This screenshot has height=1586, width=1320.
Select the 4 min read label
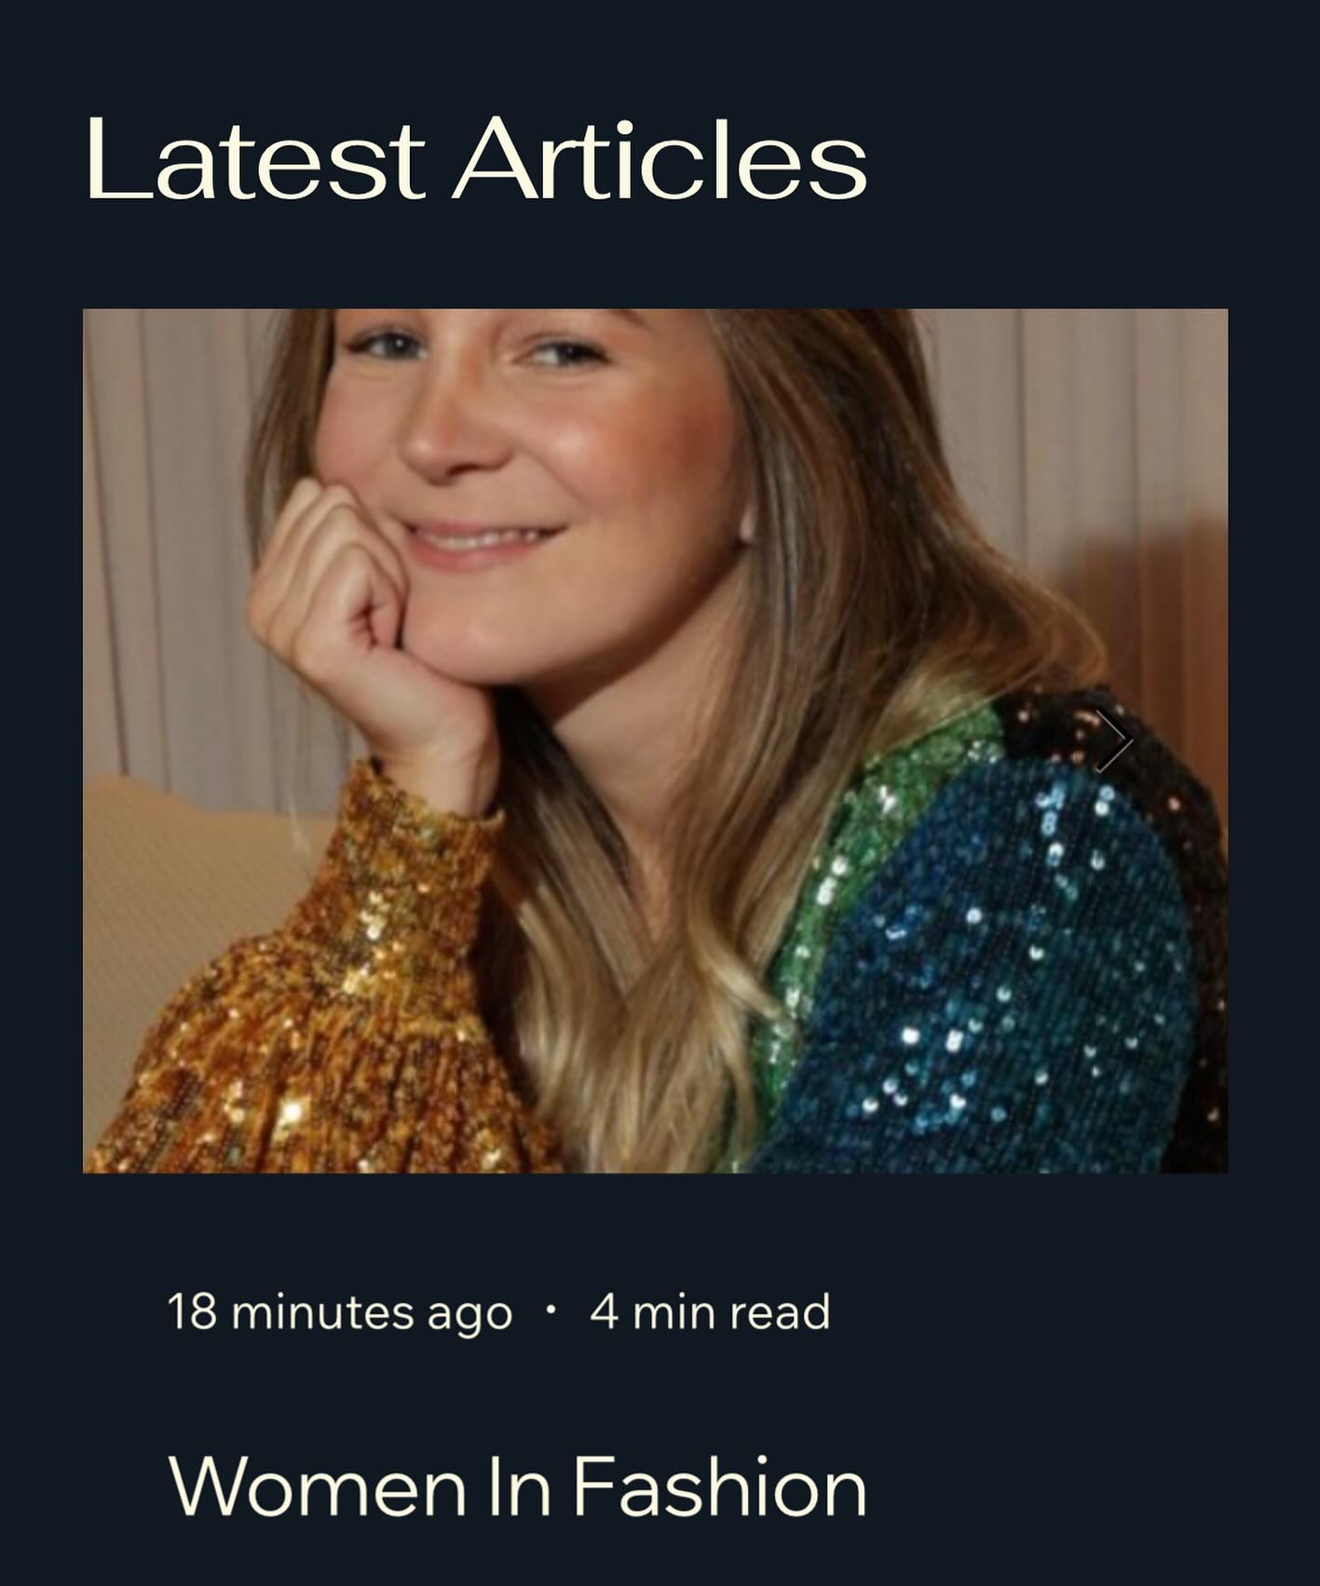710,1312
